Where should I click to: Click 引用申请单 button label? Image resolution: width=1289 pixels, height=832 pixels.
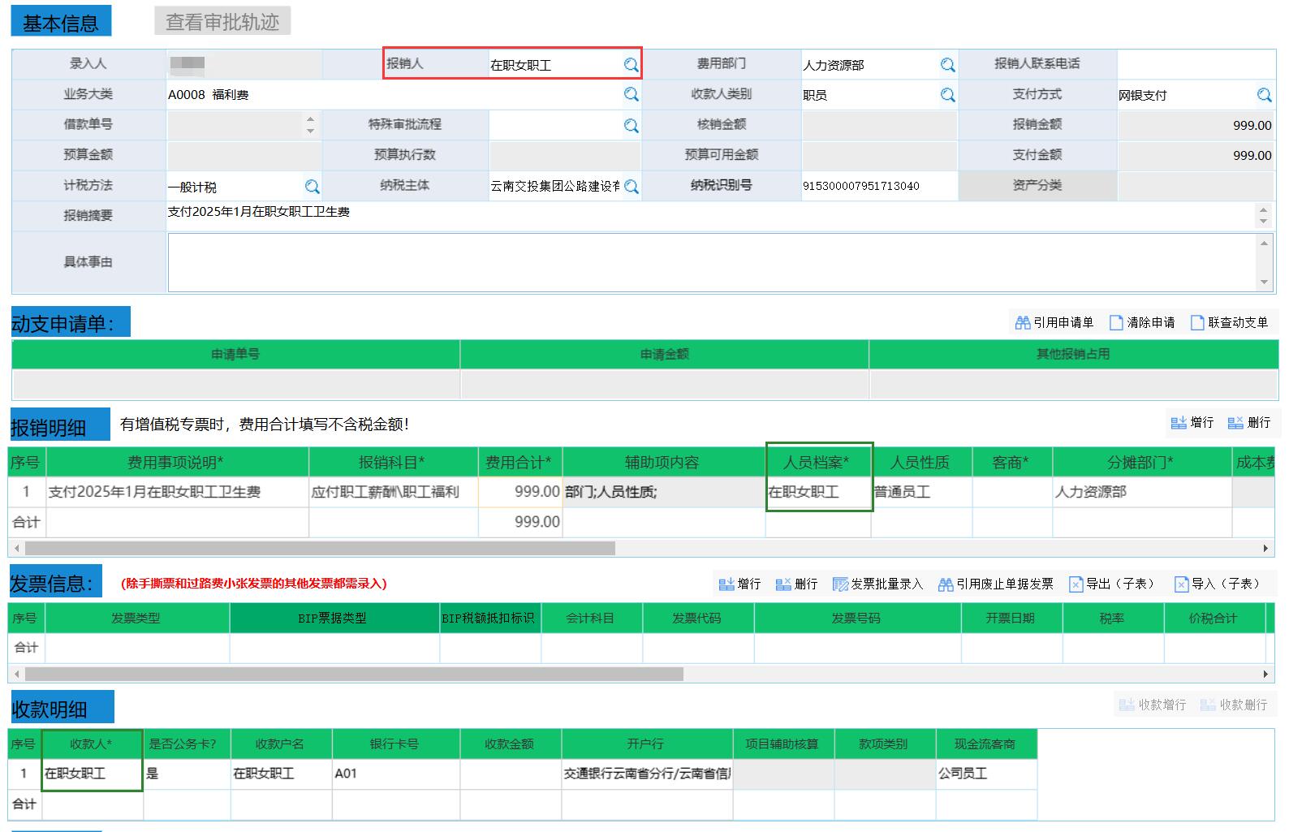[1063, 323]
